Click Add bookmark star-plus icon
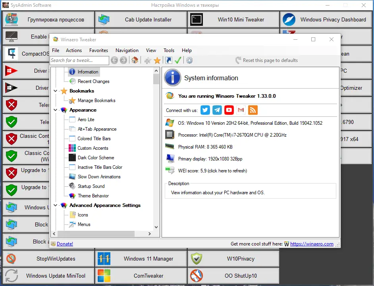The height and width of the screenshot is (286, 374). (148, 60)
